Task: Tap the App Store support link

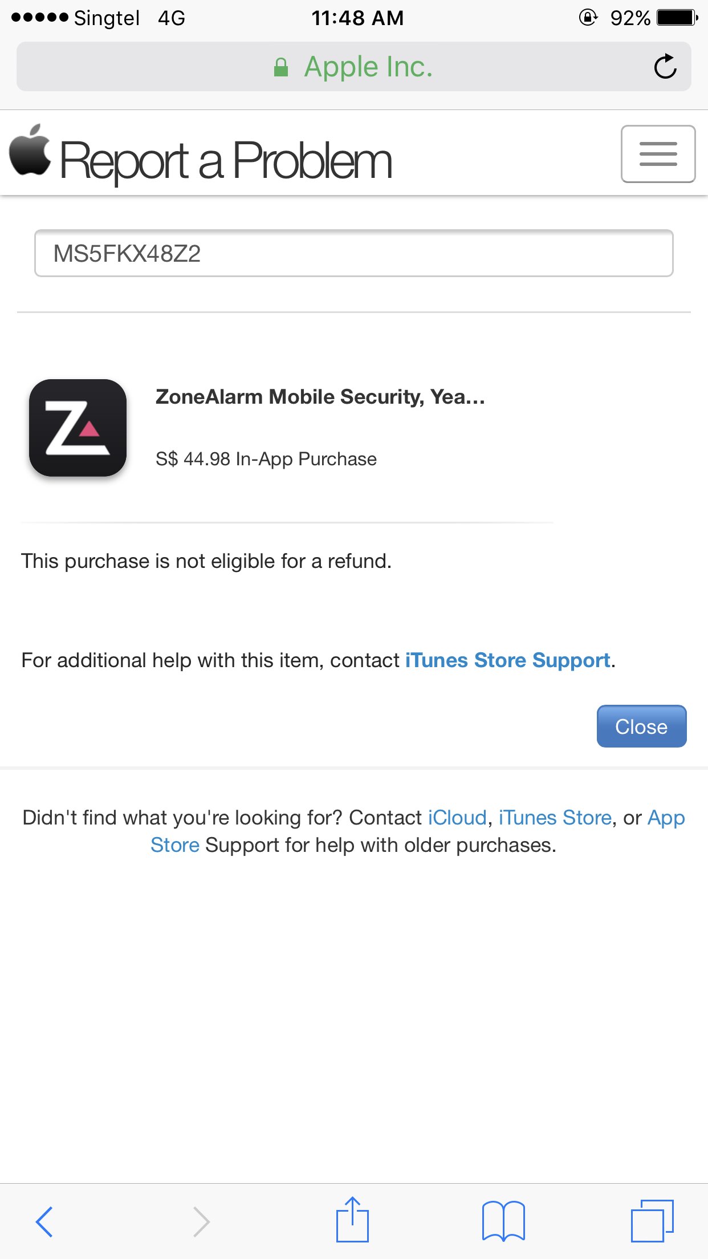Action: coord(666,818)
